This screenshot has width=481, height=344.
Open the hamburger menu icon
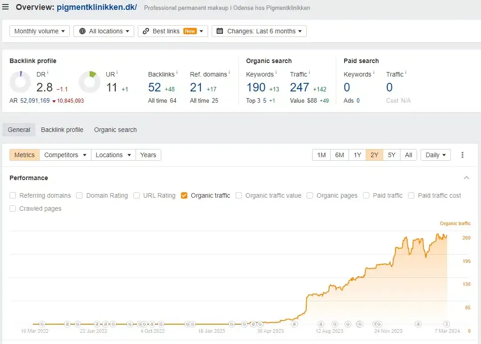click(x=5, y=7)
